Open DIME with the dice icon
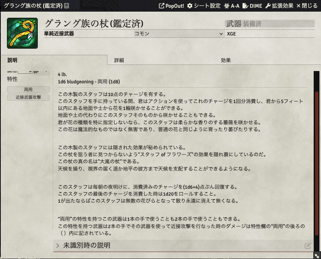This screenshot has width=321, height=259. tap(252, 6)
